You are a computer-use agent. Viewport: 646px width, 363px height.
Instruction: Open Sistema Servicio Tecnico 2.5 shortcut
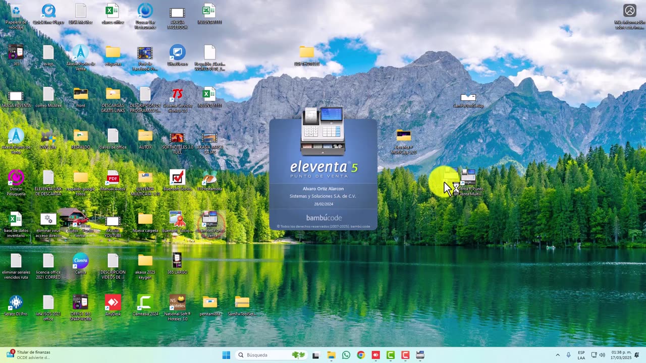tap(178, 100)
